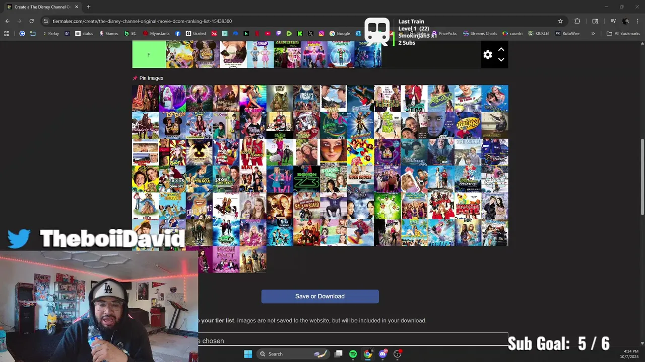Select the Under Wraps 2 poster
The image size is (645, 362).
click(306, 99)
